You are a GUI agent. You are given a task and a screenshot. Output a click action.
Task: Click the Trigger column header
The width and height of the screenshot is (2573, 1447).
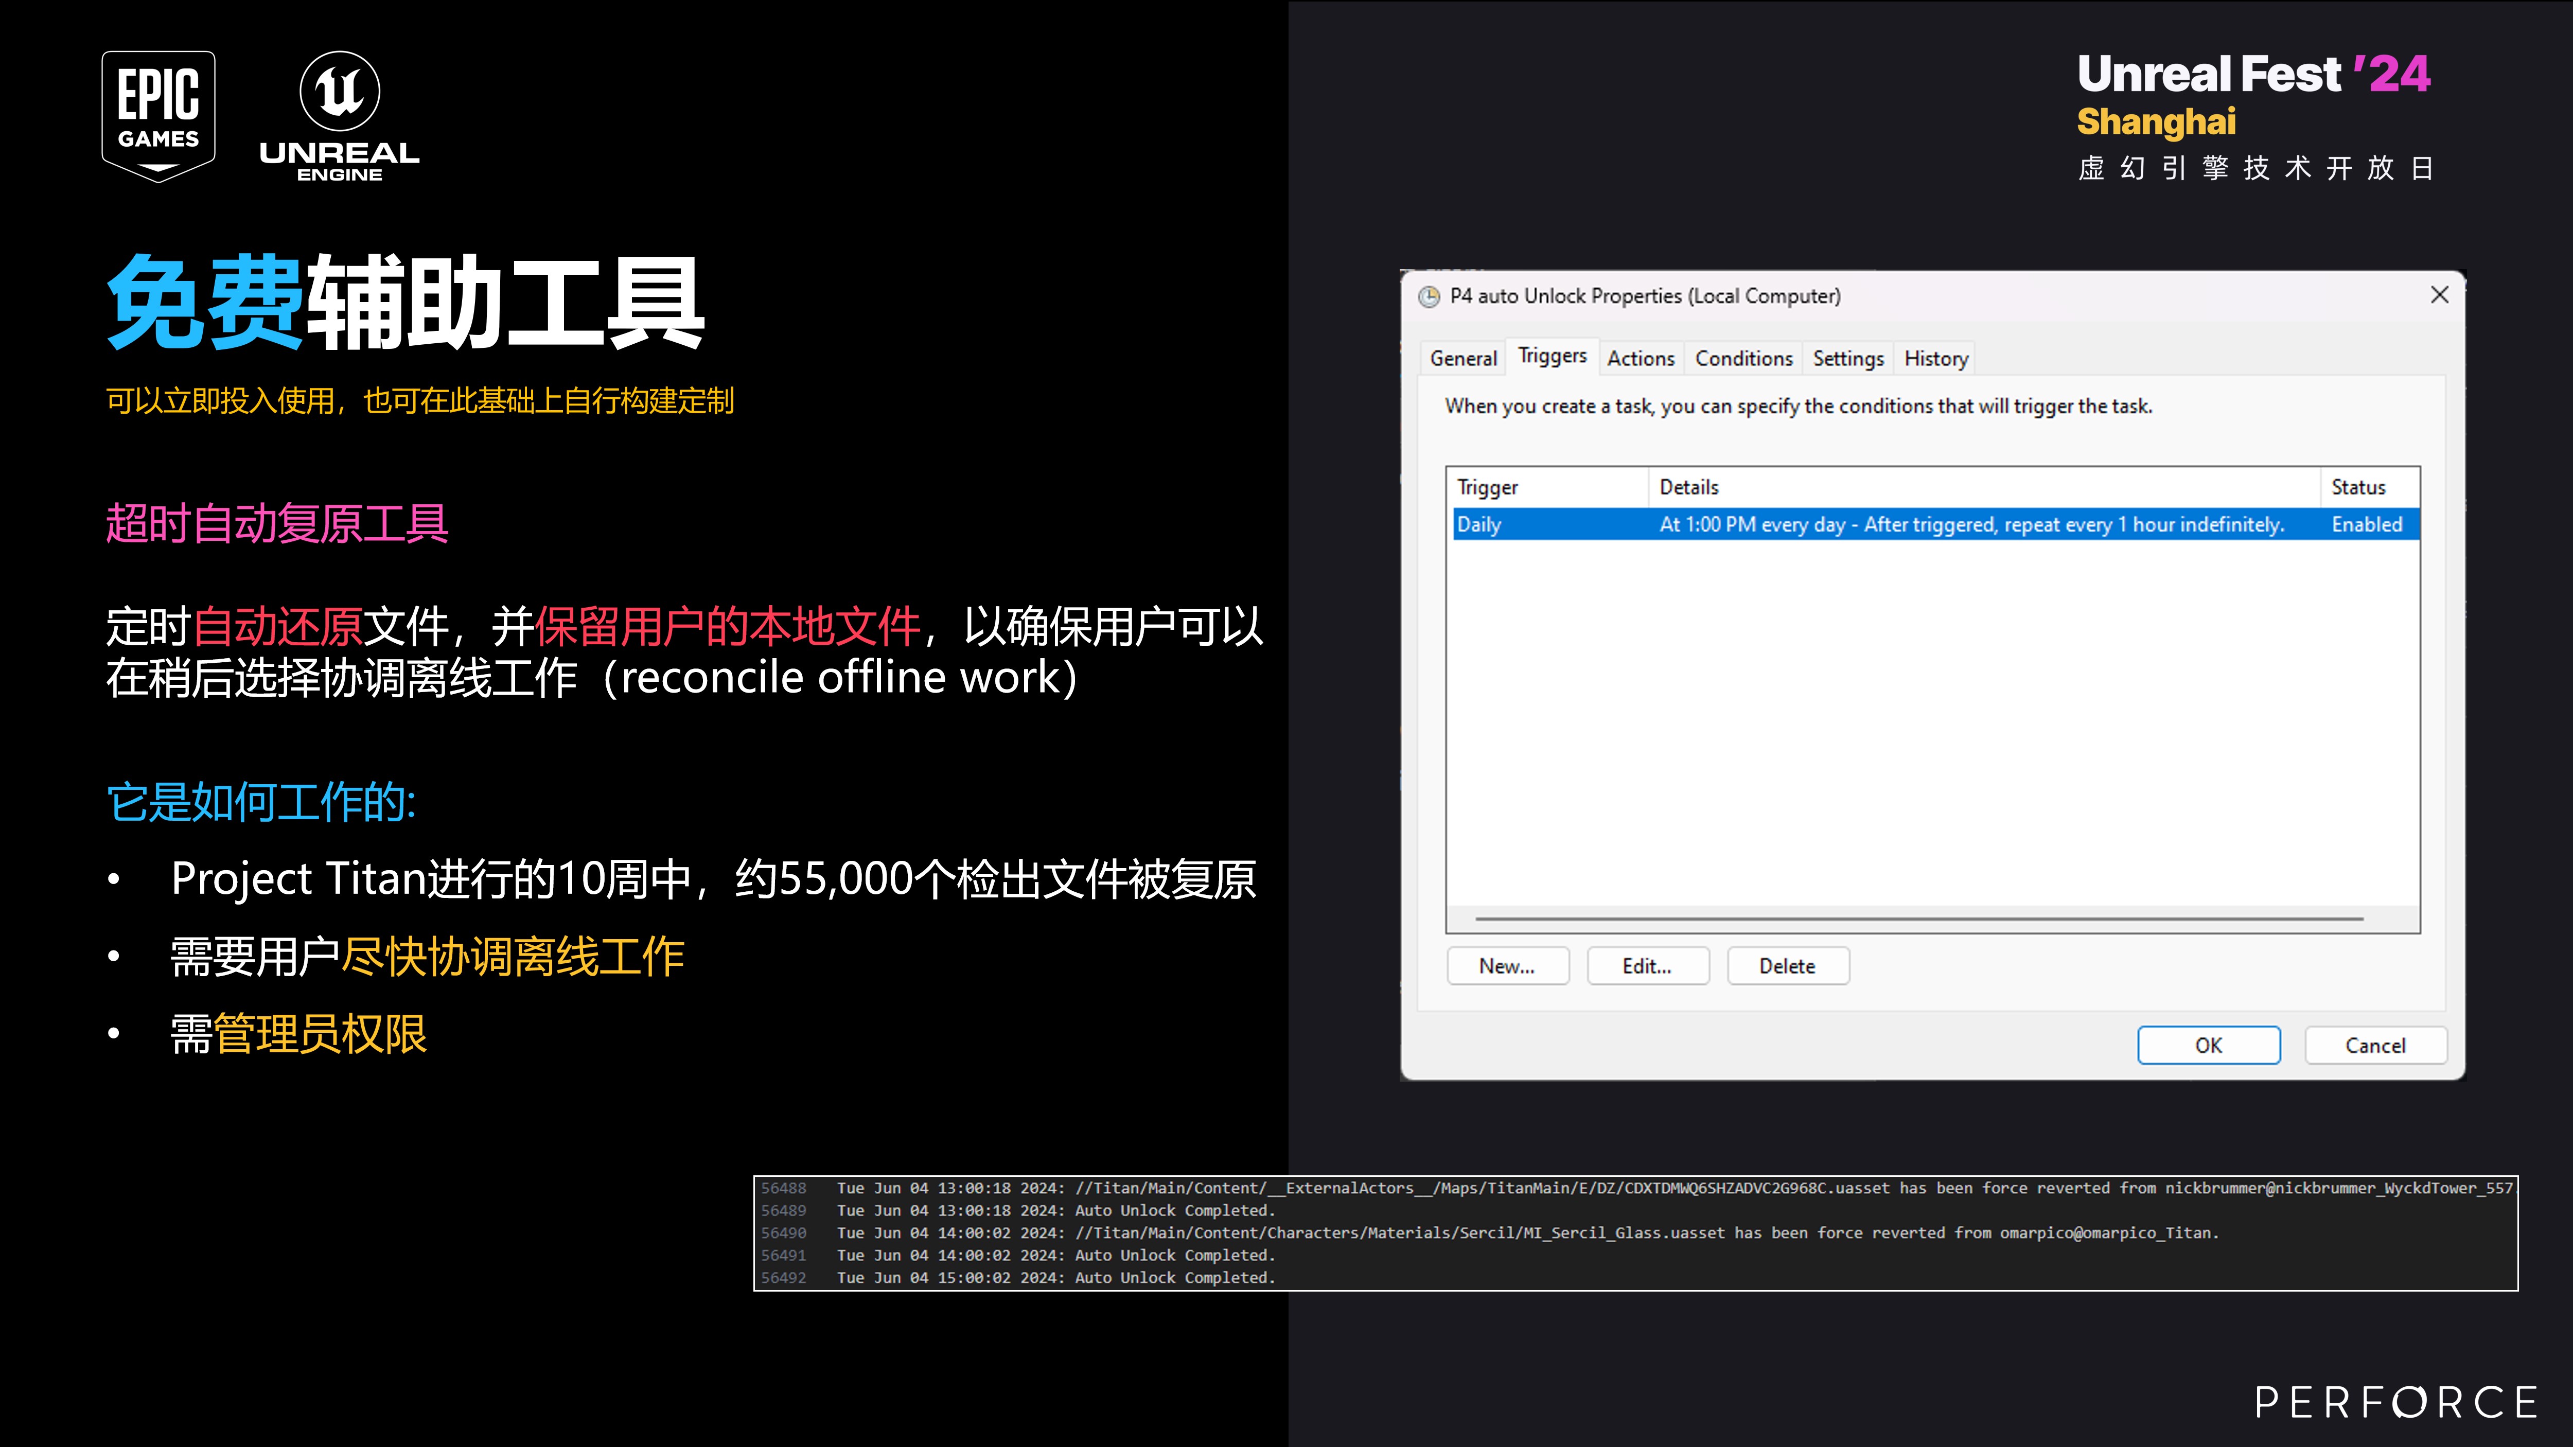coord(1548,487)
